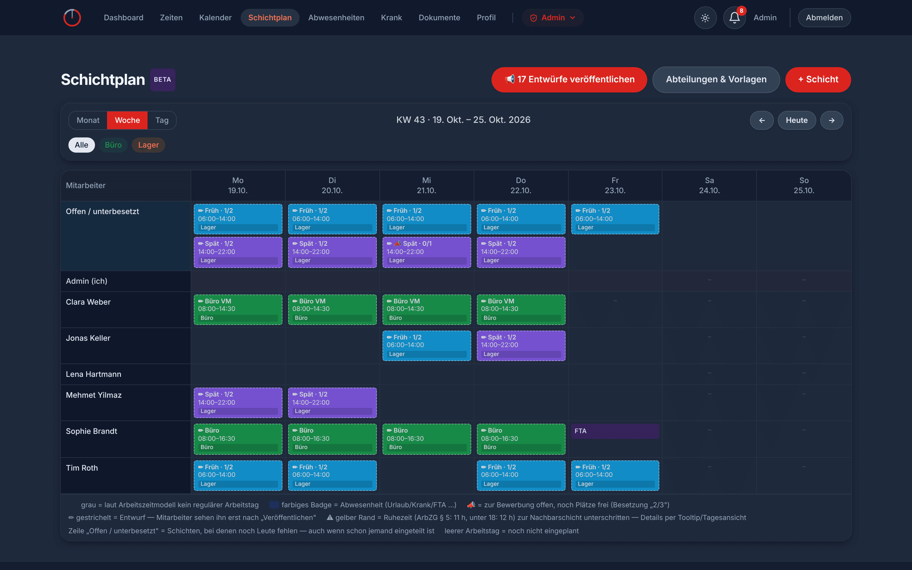Filter by Büro department
Screen dimensions: 912x570
tap(113, 145)
